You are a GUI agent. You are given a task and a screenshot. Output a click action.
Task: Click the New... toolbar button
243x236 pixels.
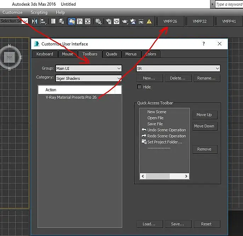[149, 78]
